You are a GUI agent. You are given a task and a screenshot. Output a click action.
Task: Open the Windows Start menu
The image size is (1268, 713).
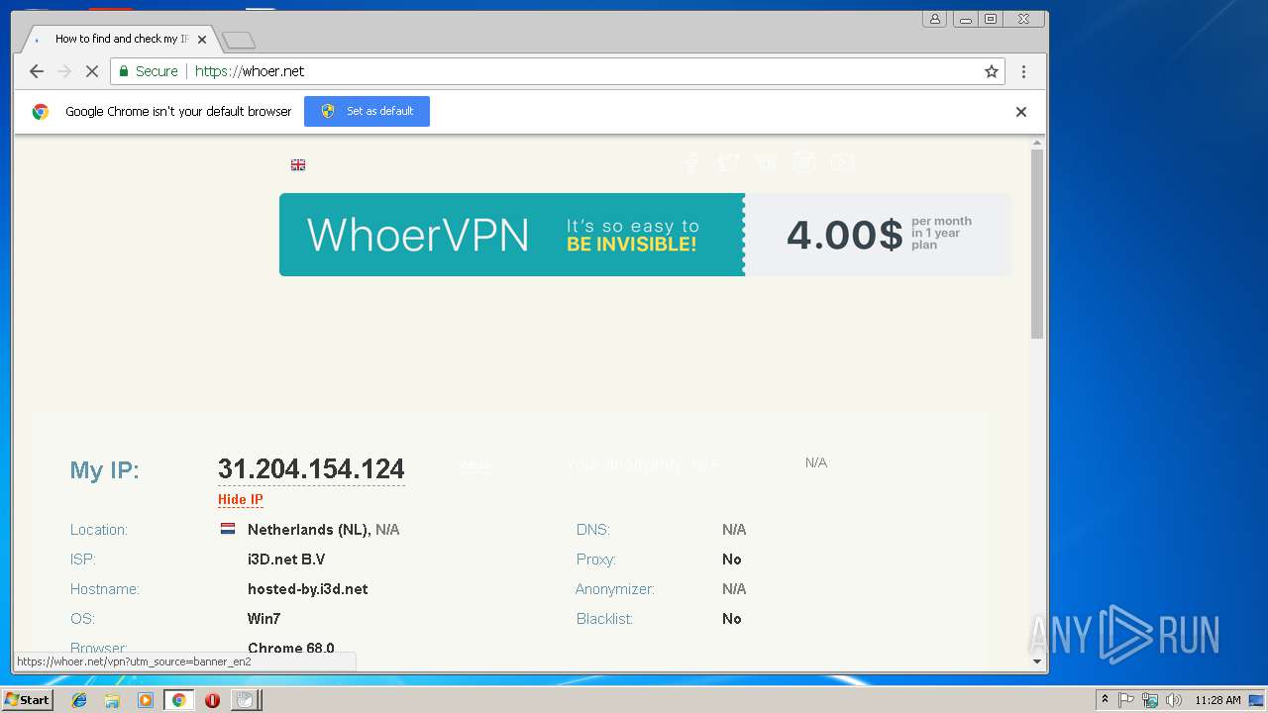point(27,700)
